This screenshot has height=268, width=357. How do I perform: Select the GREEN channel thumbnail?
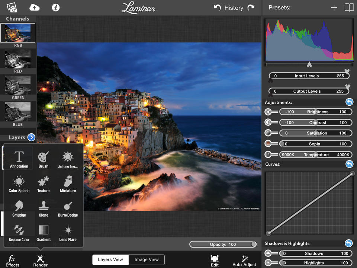point(18,85)
